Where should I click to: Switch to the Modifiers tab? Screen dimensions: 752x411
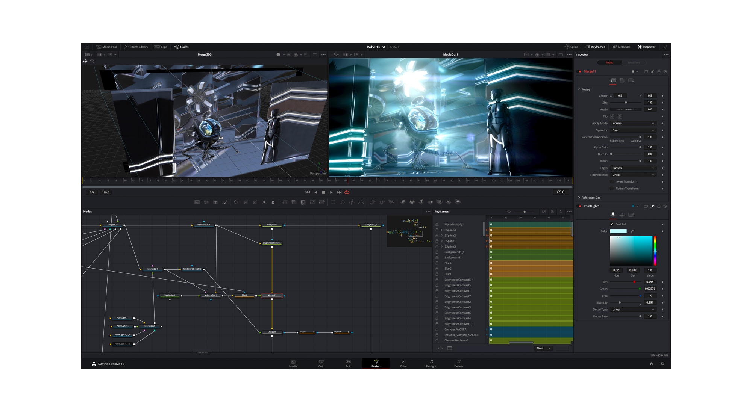[x=634, y=63]
